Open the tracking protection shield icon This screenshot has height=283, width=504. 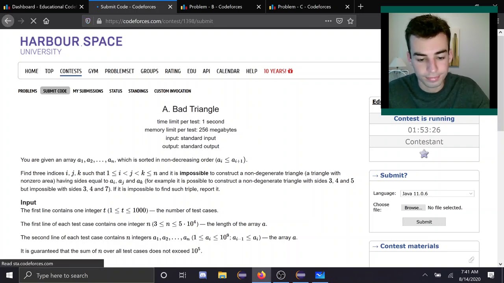(88, 21)
